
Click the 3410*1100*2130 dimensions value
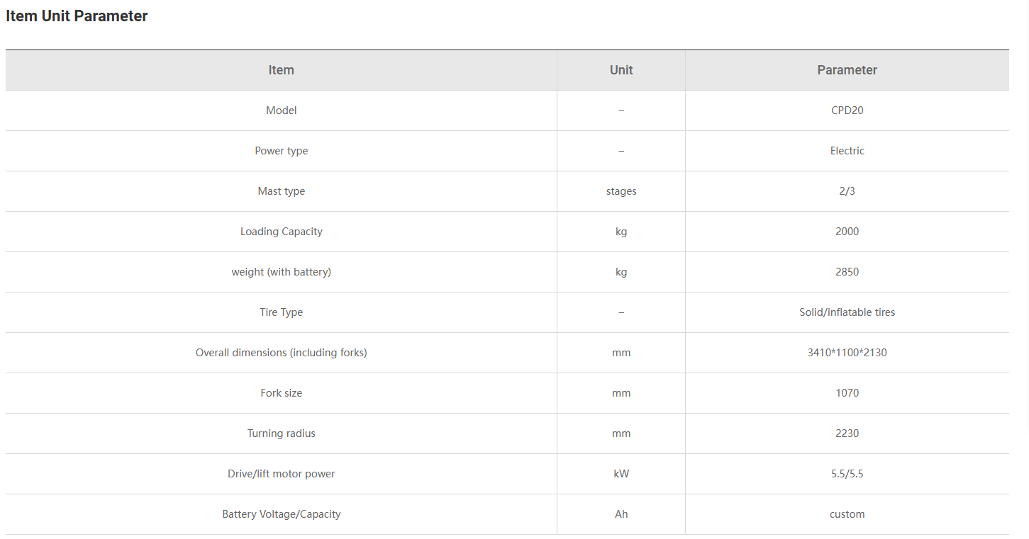[x=847, y=353]
